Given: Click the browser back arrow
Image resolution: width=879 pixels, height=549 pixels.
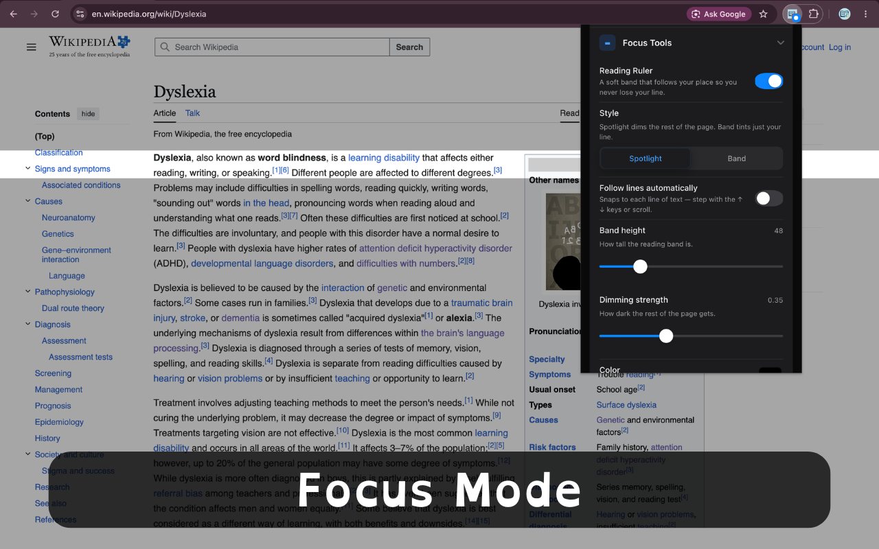Looking at the screenshot, I should tap(14, 14).
